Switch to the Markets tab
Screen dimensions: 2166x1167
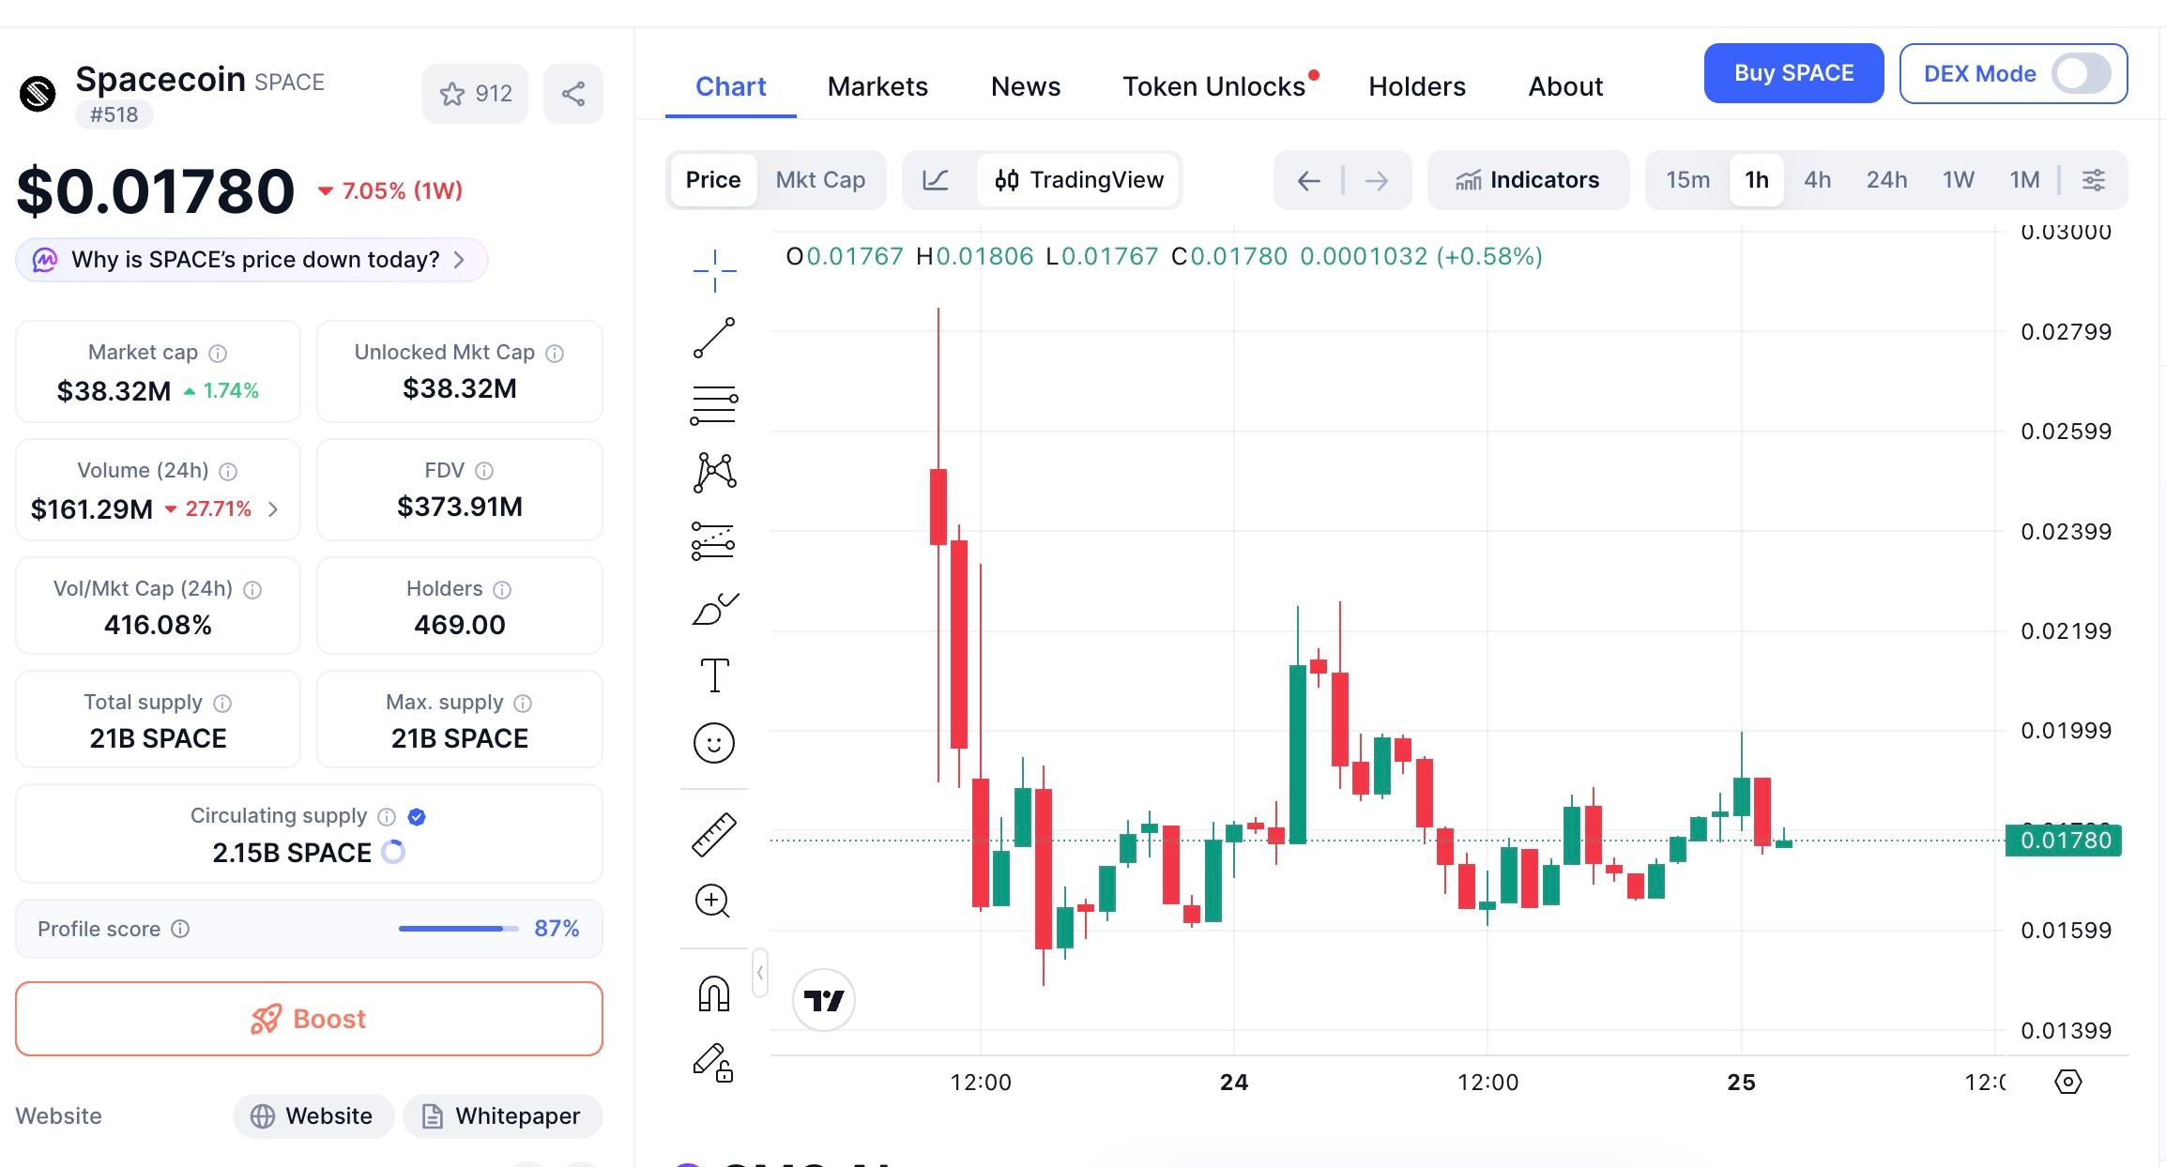877,85
